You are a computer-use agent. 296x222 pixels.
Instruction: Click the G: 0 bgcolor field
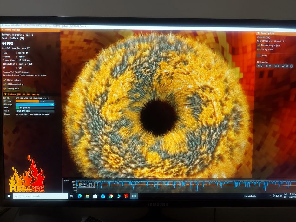tap(268, 66)
